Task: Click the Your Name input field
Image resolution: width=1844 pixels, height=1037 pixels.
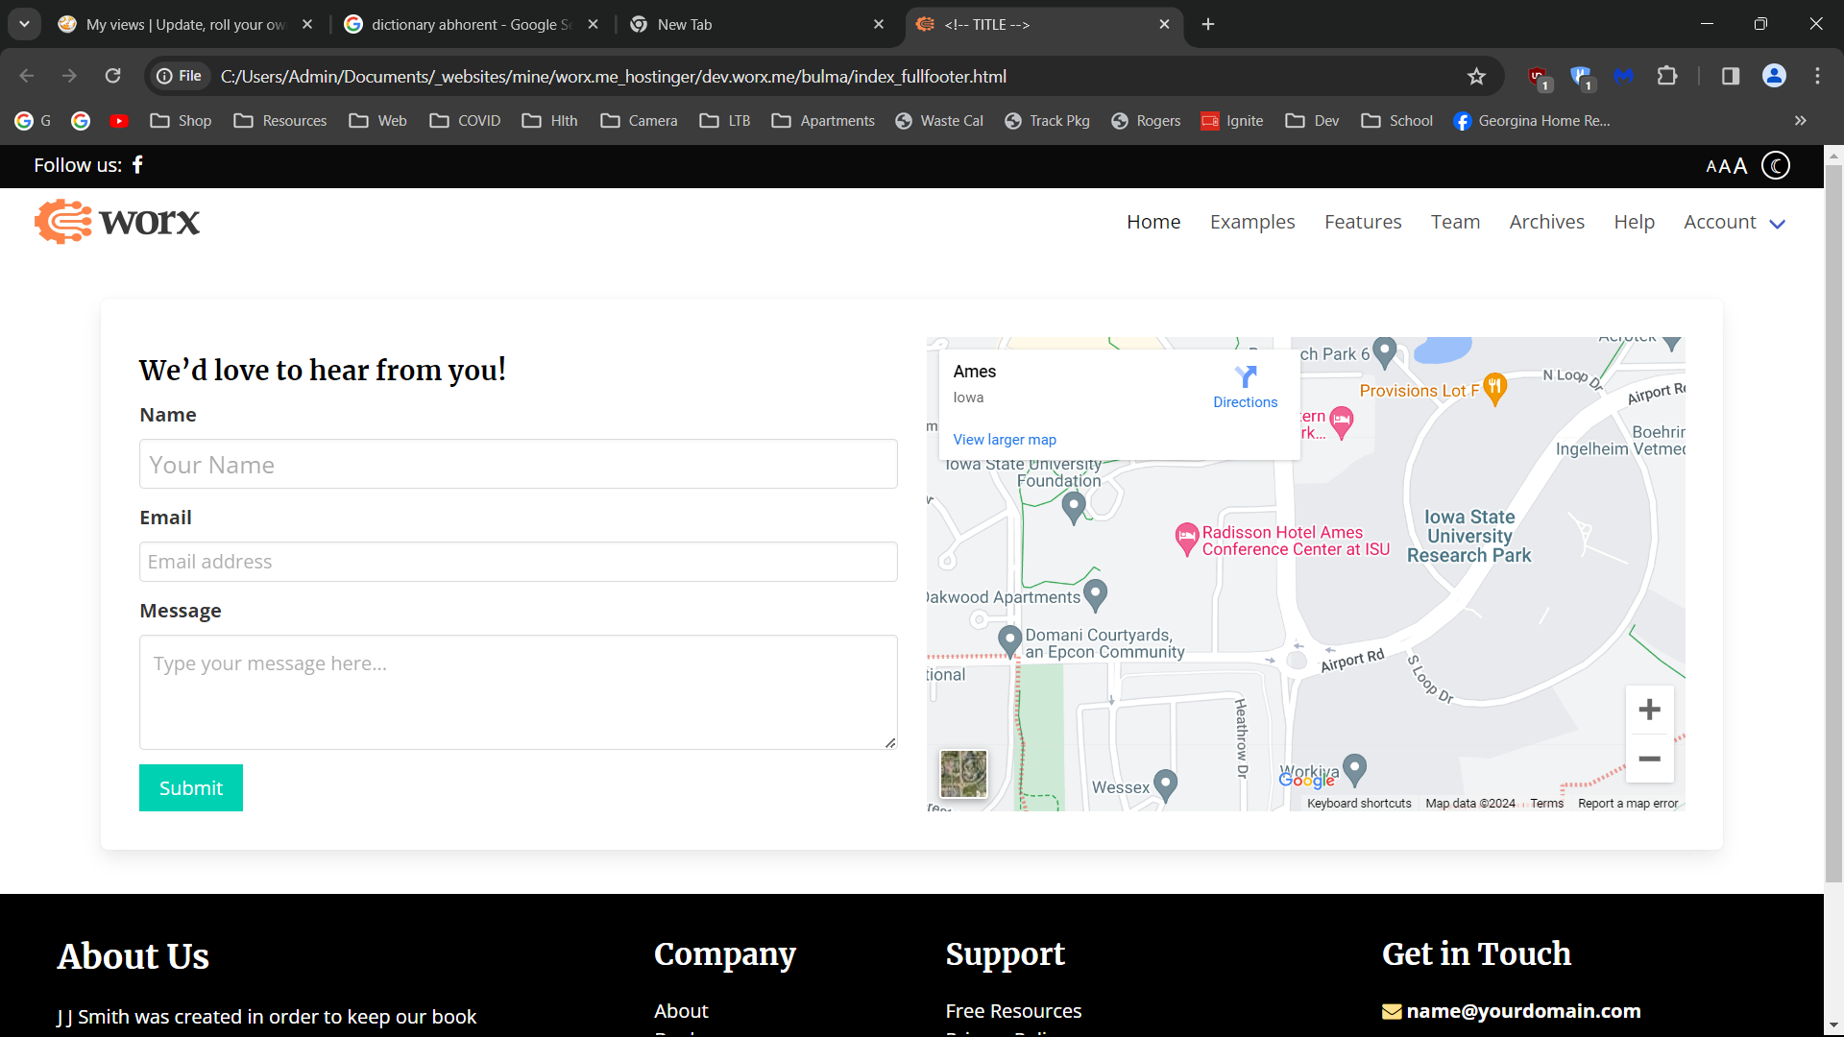Action: pos(518,465)
